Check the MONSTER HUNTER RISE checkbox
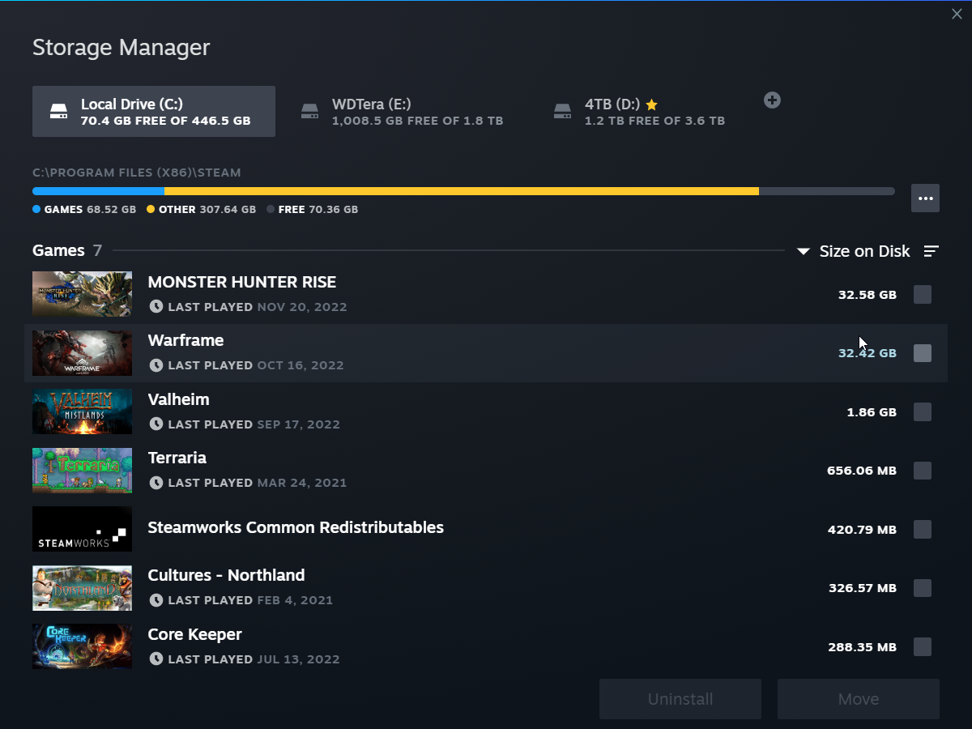 coord(923,295)
